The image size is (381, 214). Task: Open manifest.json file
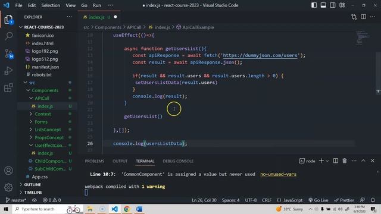click(x=45, y=67)
